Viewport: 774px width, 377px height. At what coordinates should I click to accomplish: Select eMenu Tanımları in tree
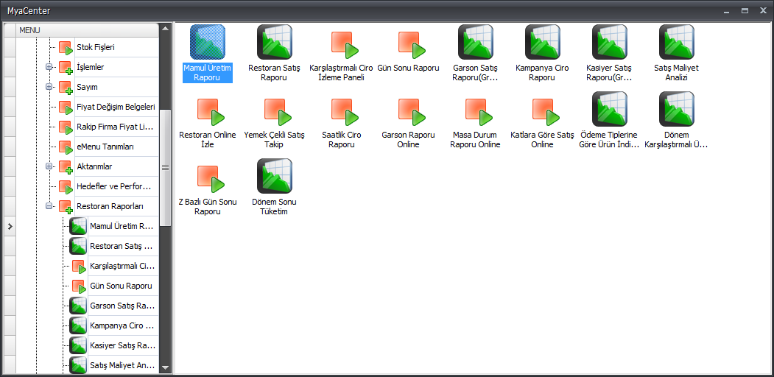click(x=105, y=147)
